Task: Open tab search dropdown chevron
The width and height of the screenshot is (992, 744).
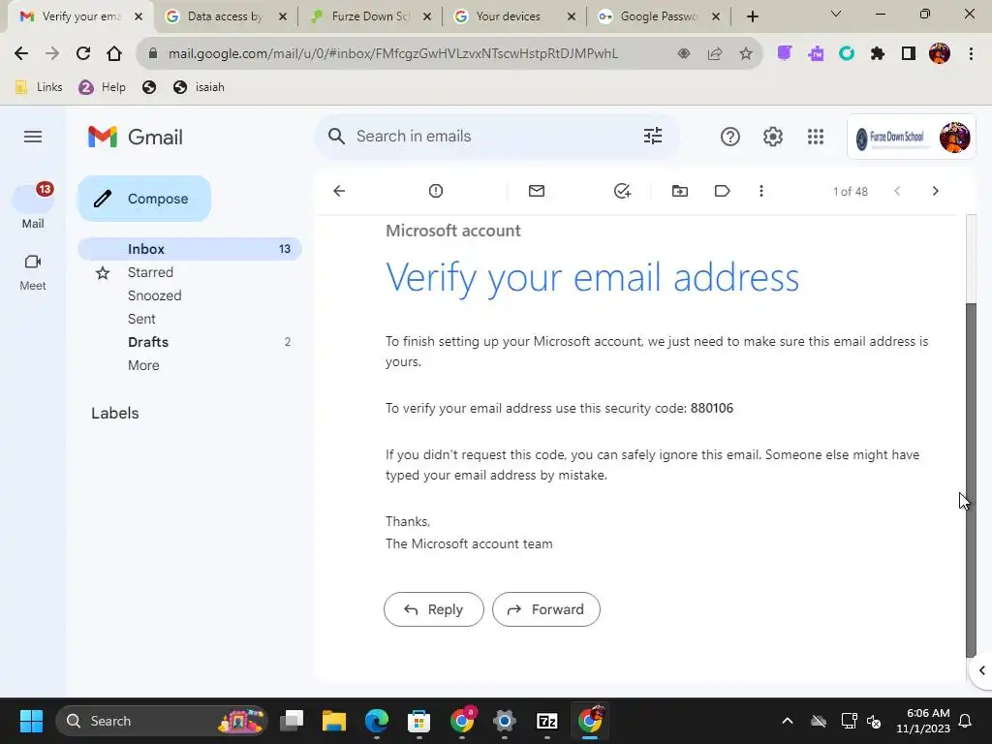Action: 836,14
